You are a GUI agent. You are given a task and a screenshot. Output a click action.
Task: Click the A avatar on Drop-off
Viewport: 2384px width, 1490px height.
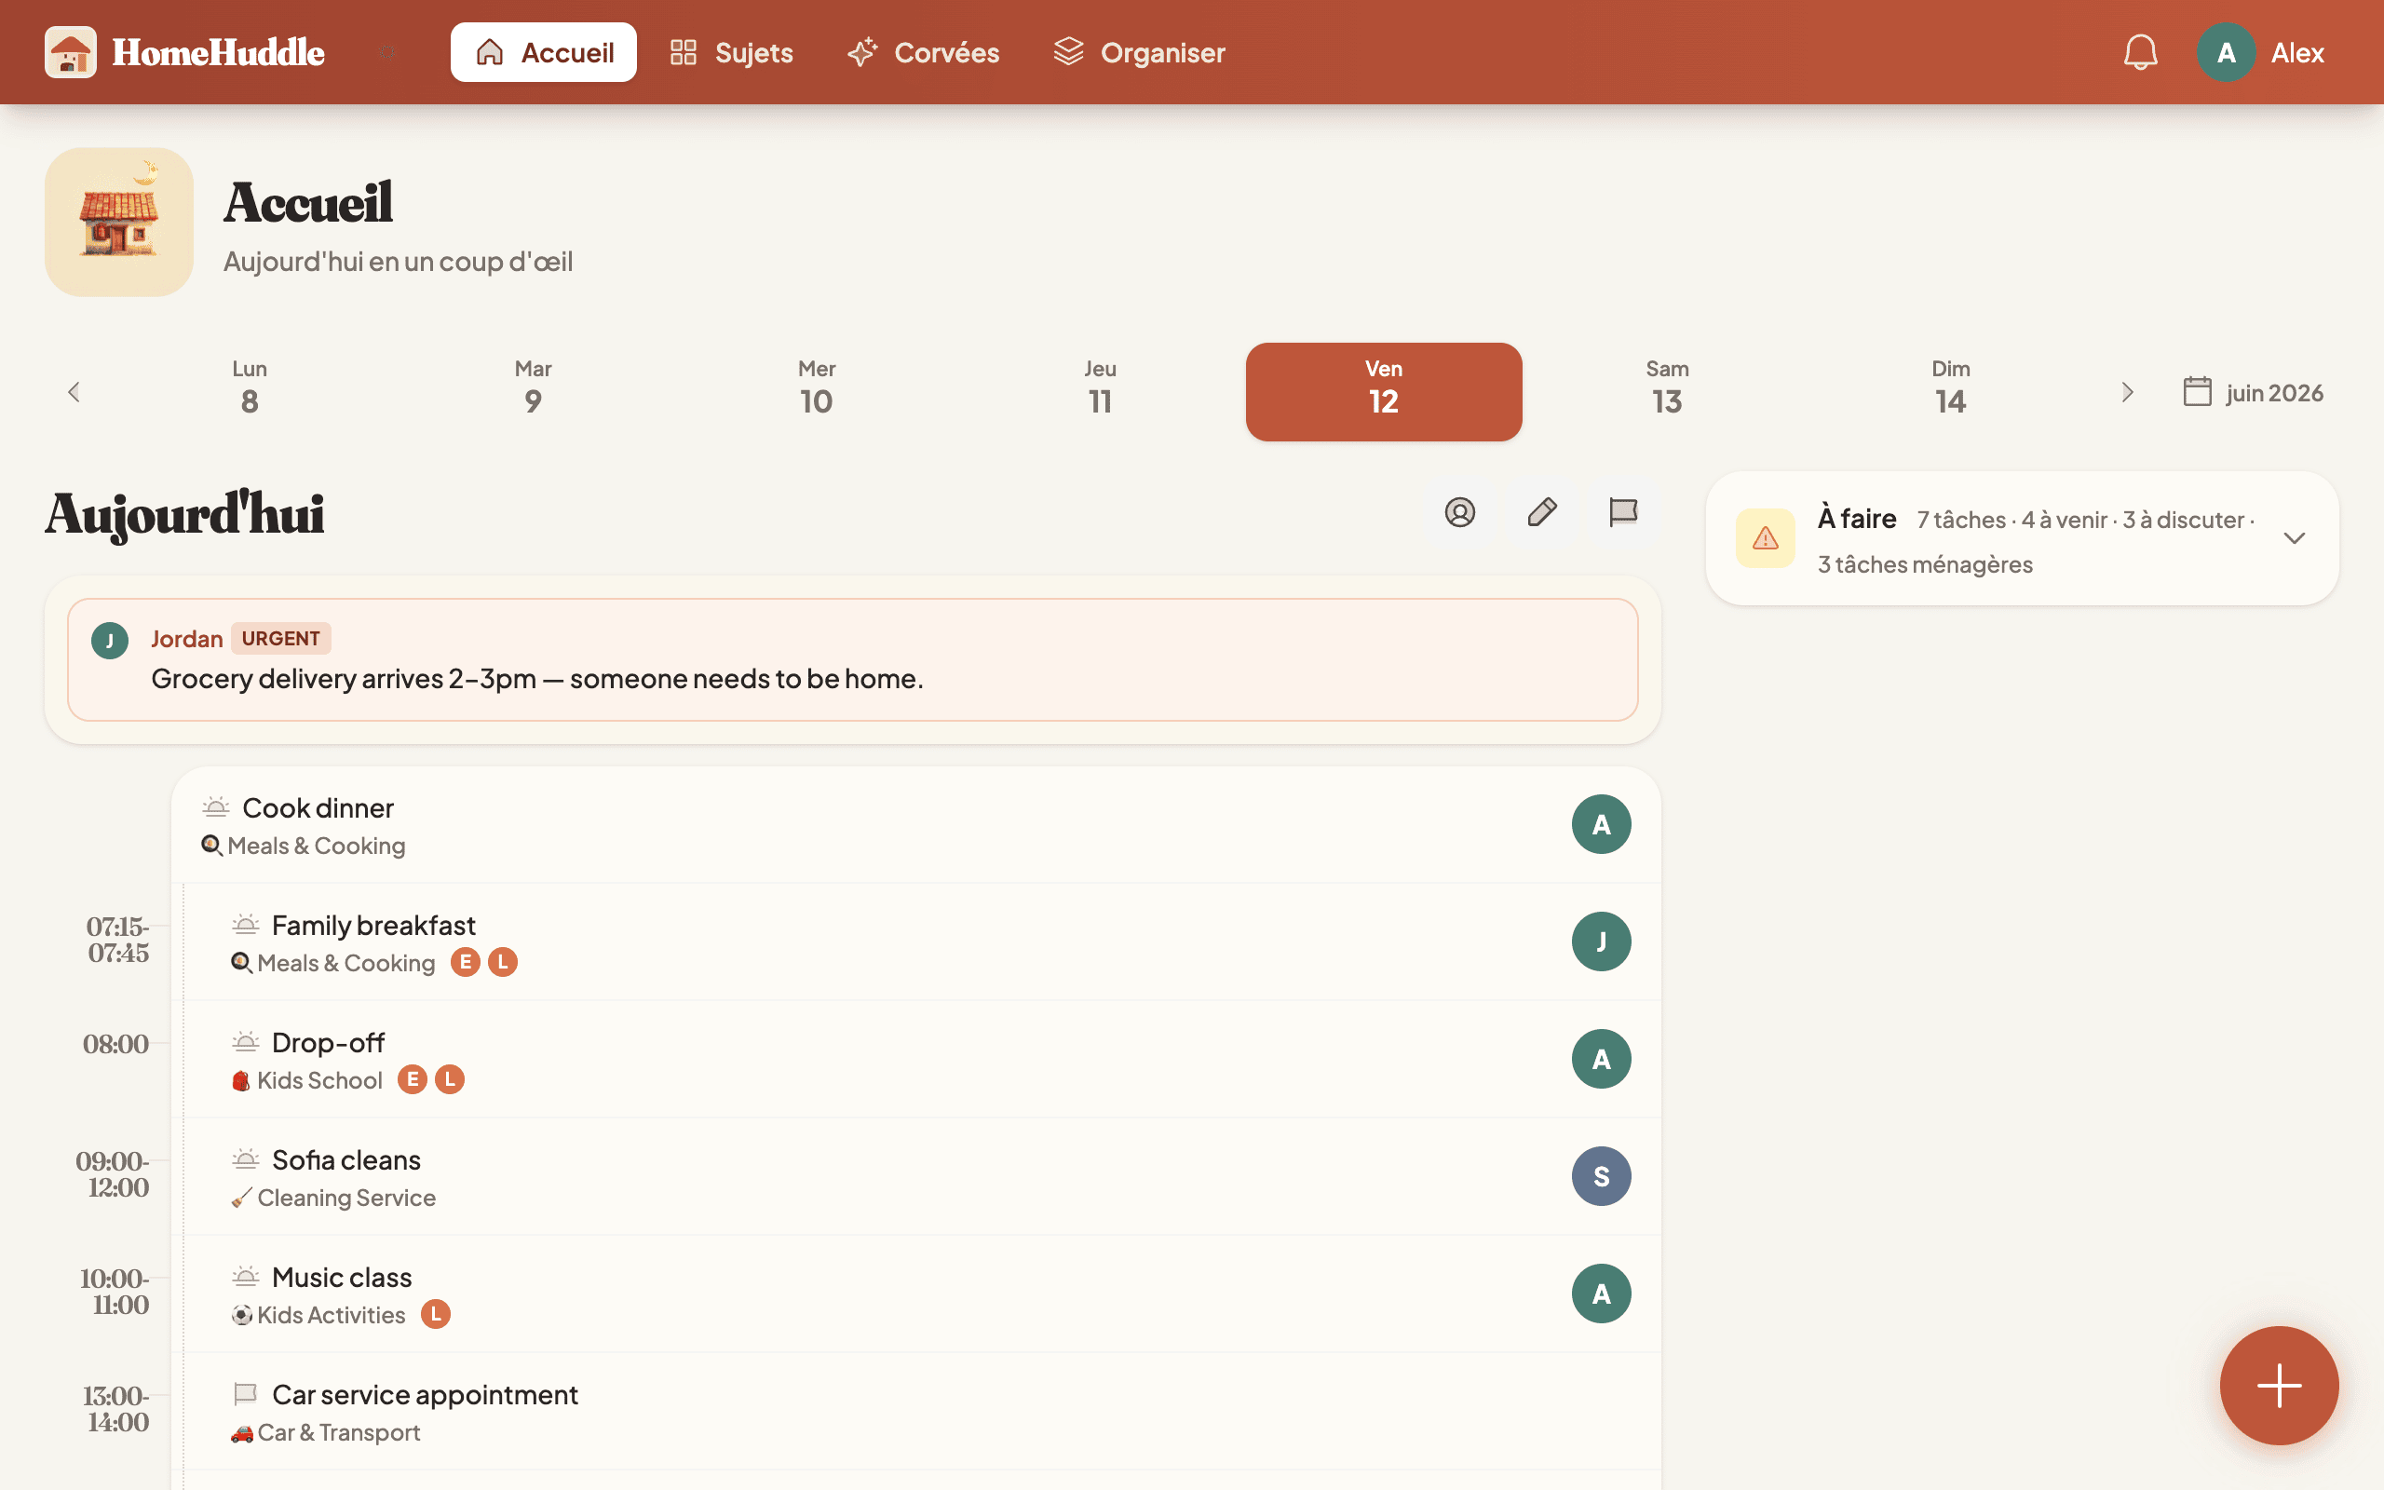click(1601, 1059)
